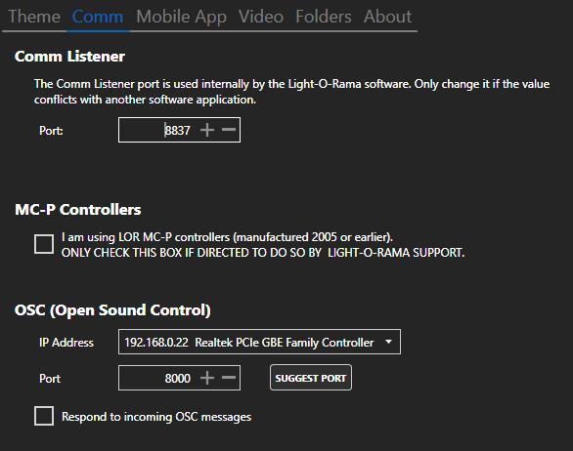Click the Respond to incoming OSC messages label
The height and width of the screenshot is (451, 573).
156,417
